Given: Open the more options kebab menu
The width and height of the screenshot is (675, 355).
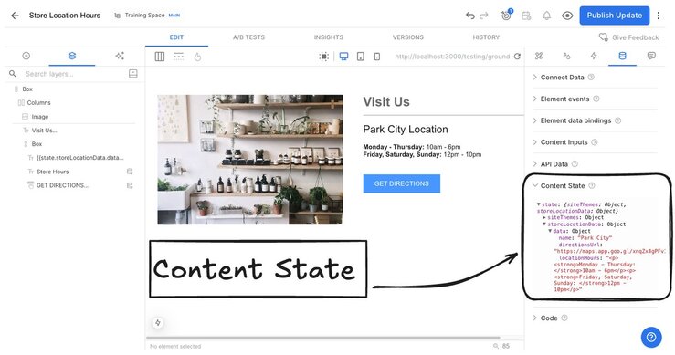Looking at the screenshot, I should tap(659, 16).
